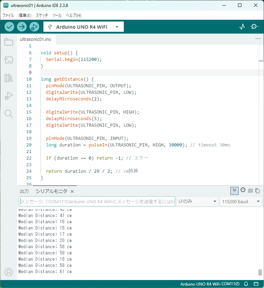Upload the sketch with the arrow button
The image size is (264, 288).
(x=22, y=27)
